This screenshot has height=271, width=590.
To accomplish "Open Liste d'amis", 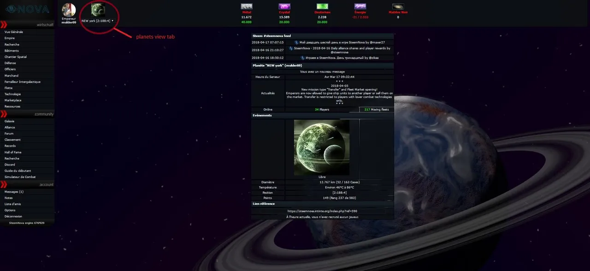I will (x=12, y=204).
